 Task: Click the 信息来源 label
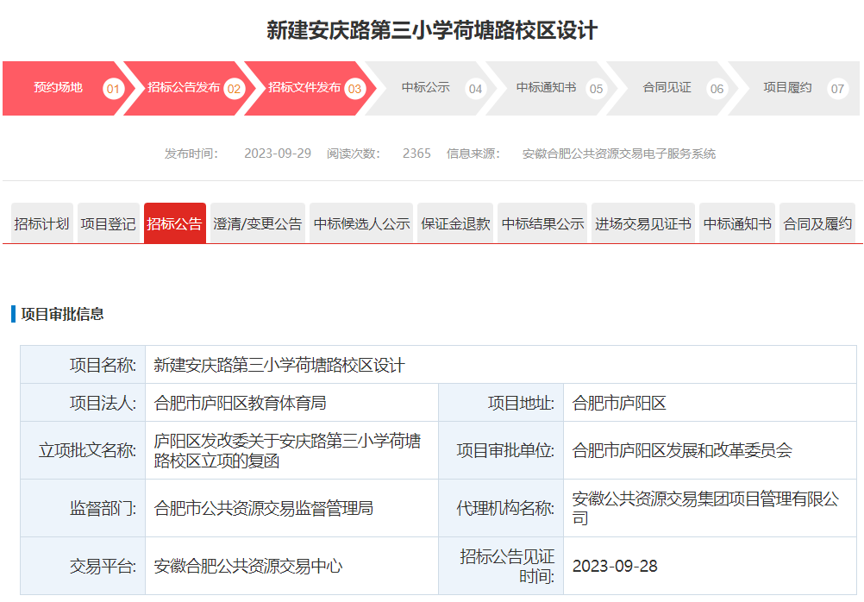click(x=473, y=154)
